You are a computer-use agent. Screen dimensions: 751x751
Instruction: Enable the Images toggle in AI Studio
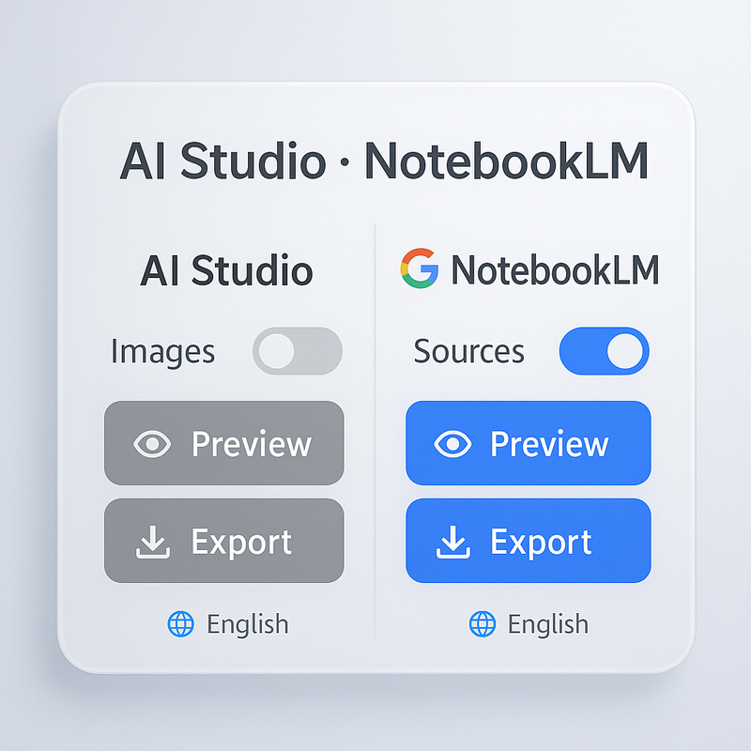pyautogui.click(x=298, y=351)
